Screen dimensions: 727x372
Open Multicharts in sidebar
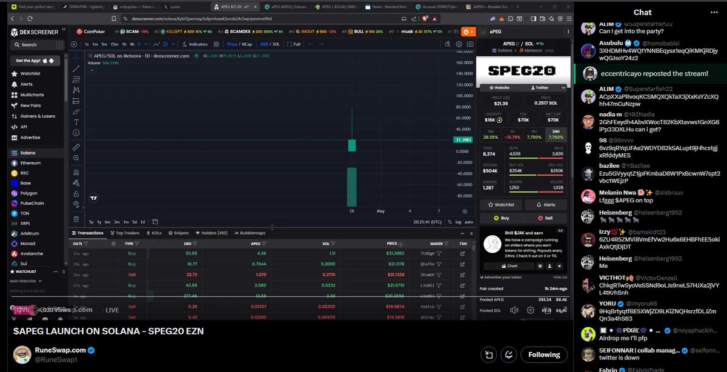[x=32, y=95]
